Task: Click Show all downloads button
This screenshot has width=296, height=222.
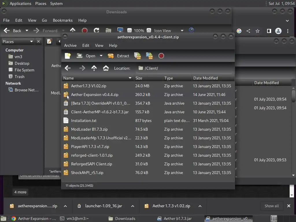Action: click(x=272, y=206)
